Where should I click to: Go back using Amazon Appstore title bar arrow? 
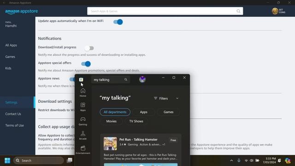(4, 3)
